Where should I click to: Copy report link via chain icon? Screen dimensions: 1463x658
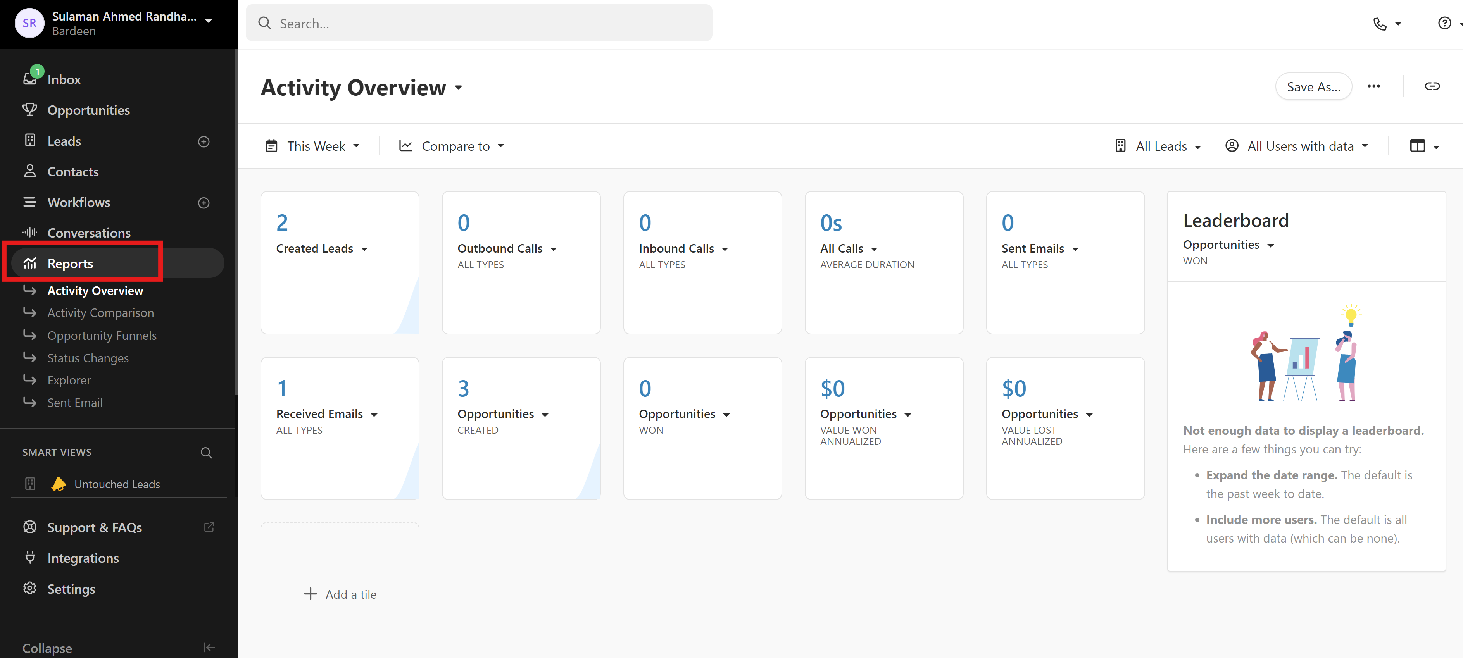coord(1432,86)
